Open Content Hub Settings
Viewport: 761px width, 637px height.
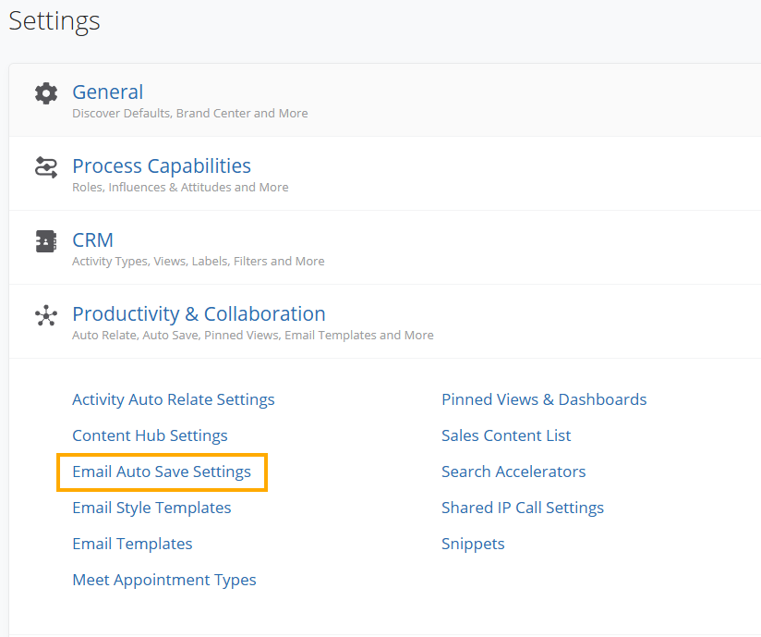point(149,435)
